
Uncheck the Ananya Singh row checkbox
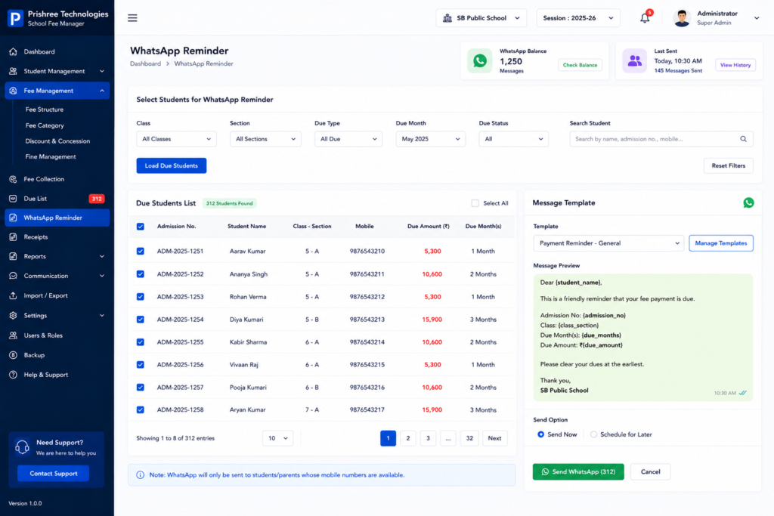point(141,273)
